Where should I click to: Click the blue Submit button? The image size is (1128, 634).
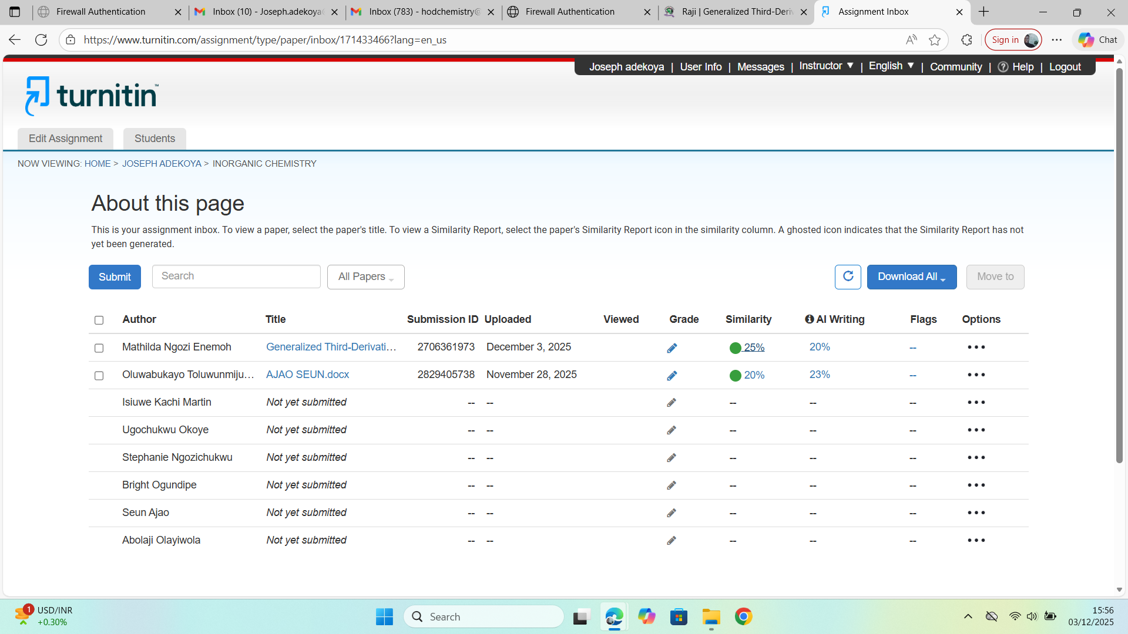(x=115, y=277)
